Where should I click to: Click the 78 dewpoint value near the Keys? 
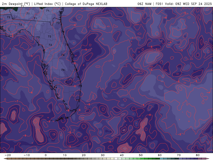(x=67, y=118)
